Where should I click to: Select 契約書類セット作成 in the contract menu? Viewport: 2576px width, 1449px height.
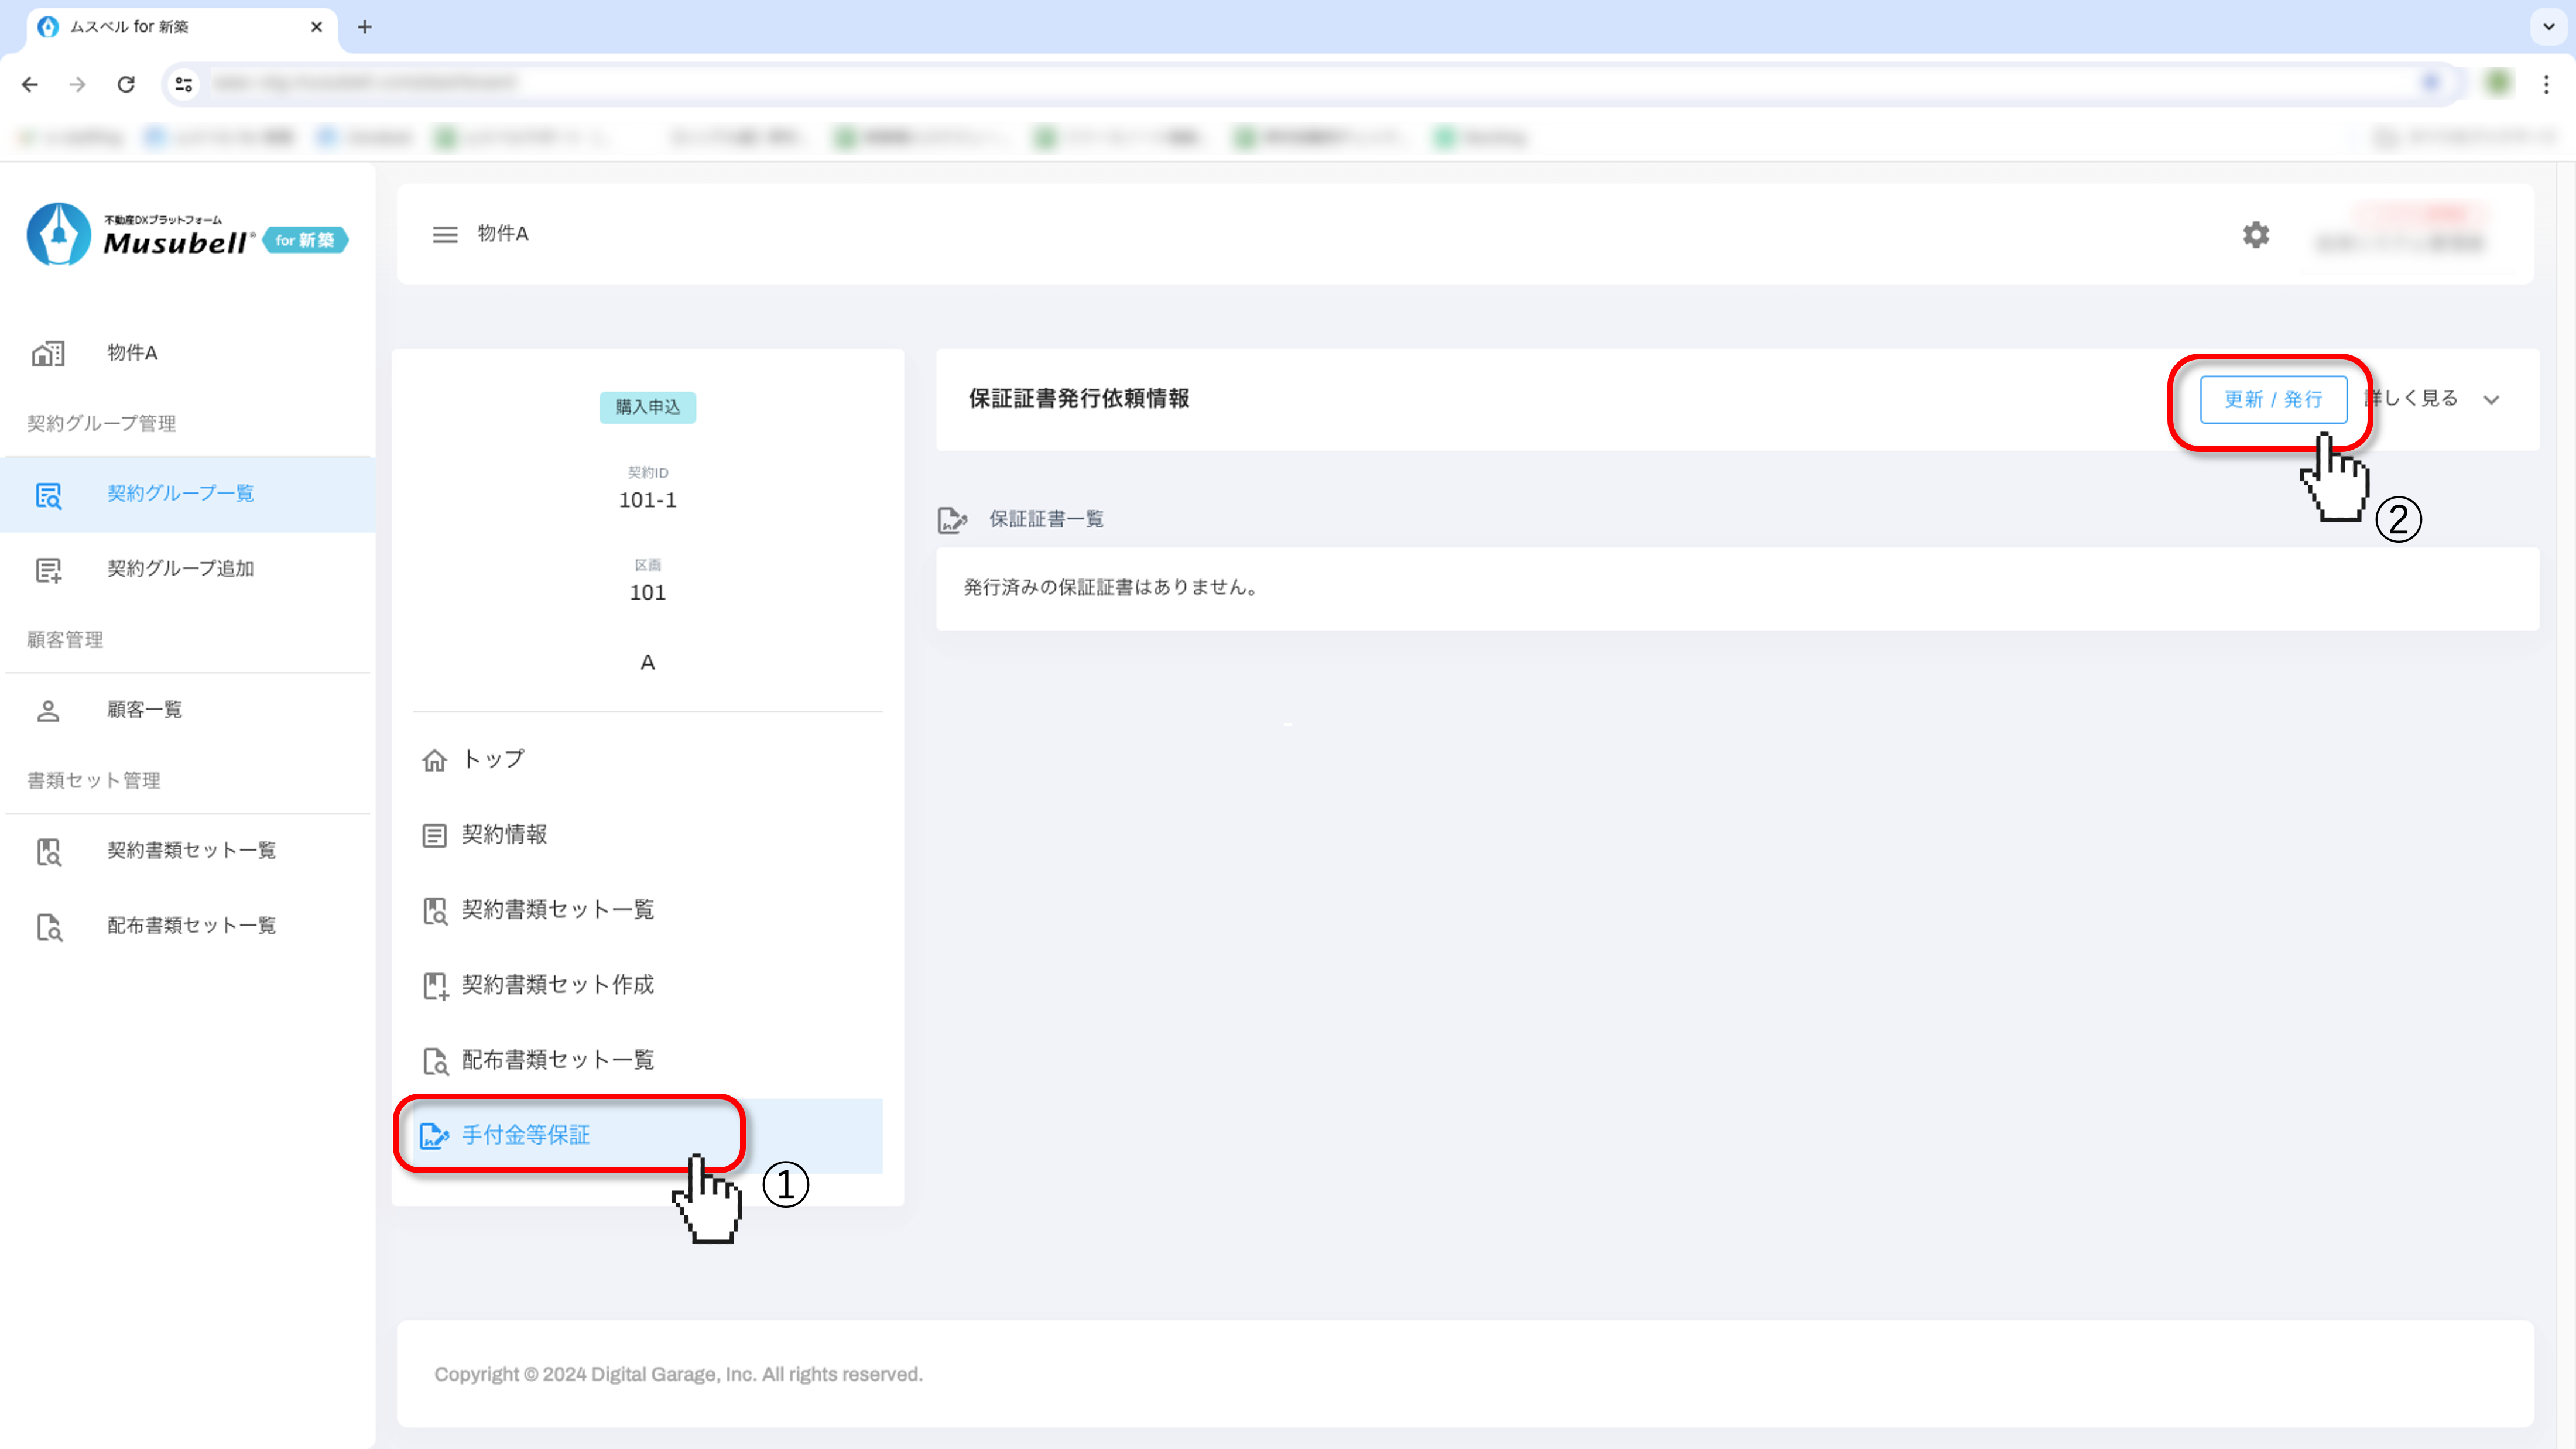coord(557,985)
